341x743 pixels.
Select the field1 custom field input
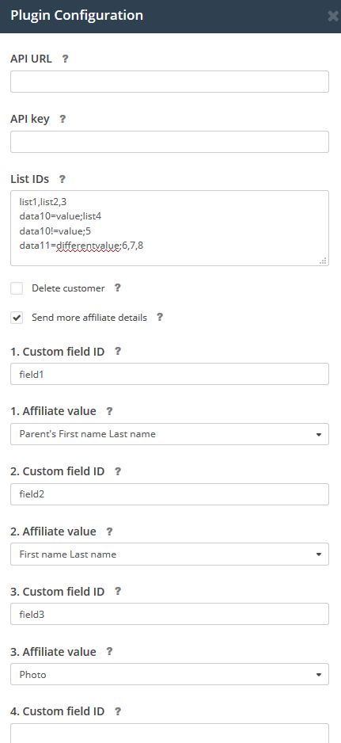pos(169,374)
